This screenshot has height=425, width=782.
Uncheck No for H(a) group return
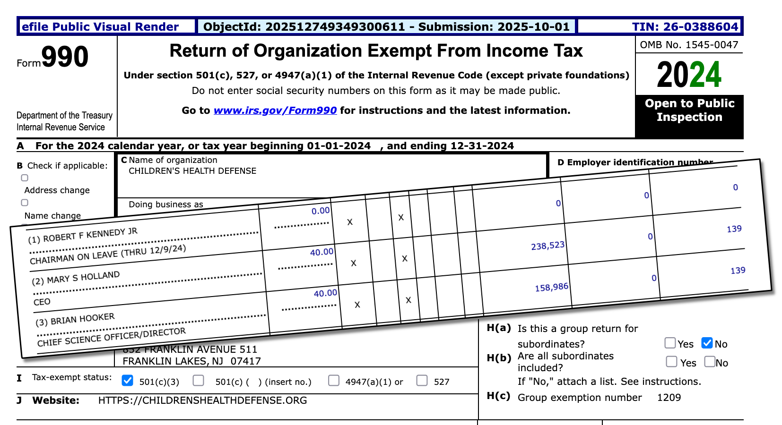tap(707, 343)
